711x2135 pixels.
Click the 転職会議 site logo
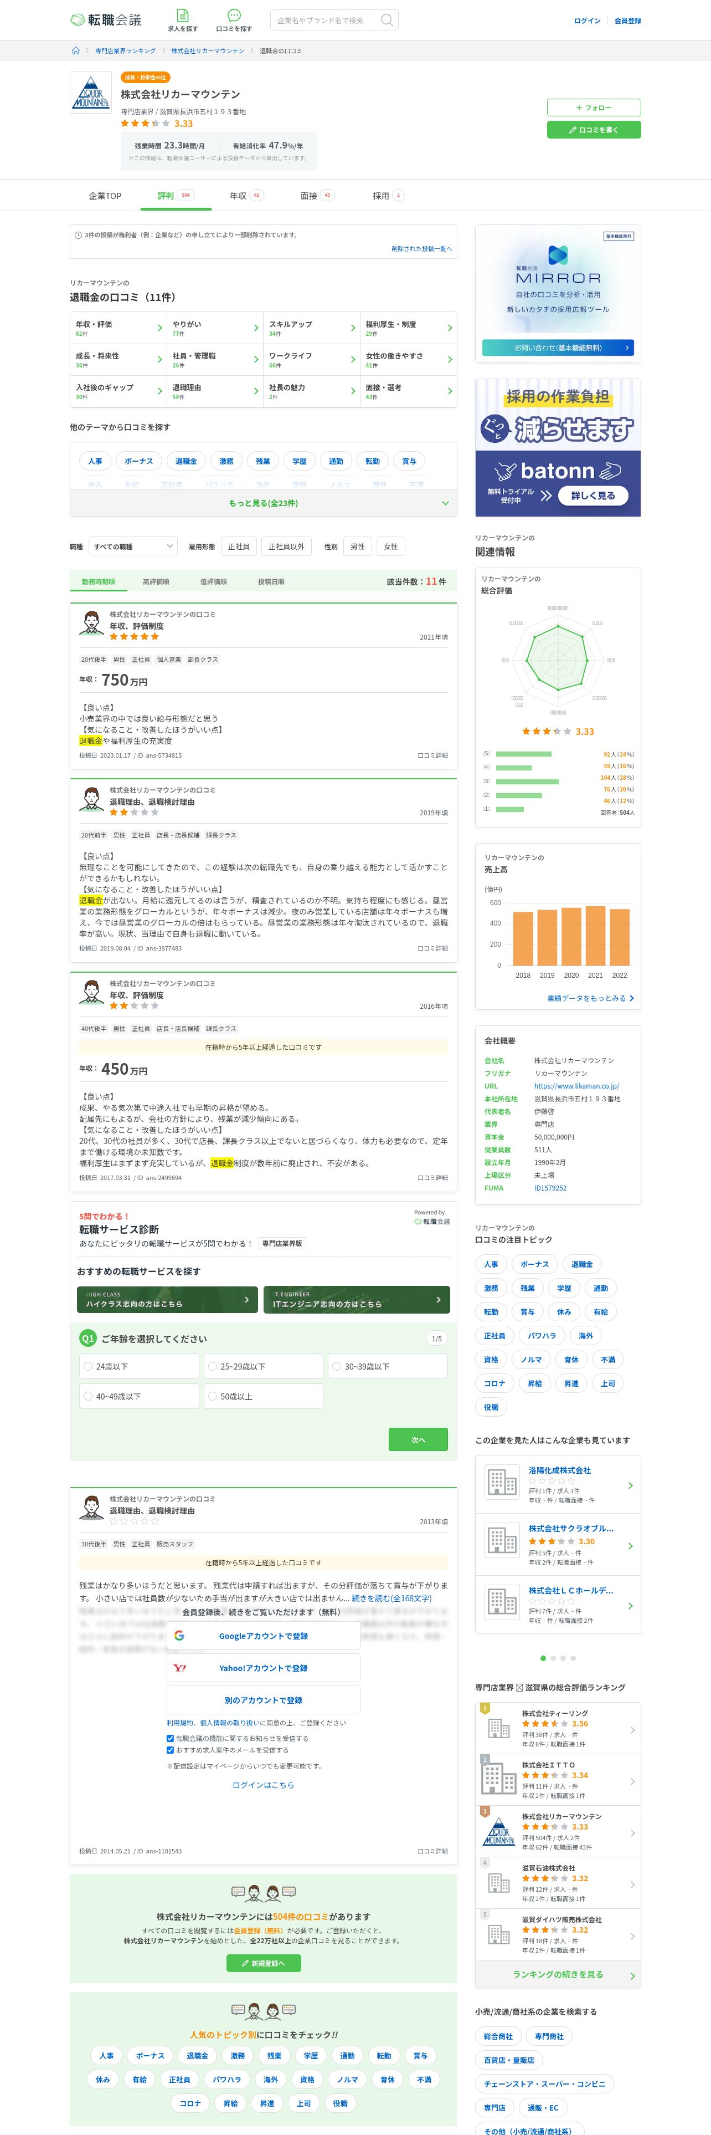[106, 20]
